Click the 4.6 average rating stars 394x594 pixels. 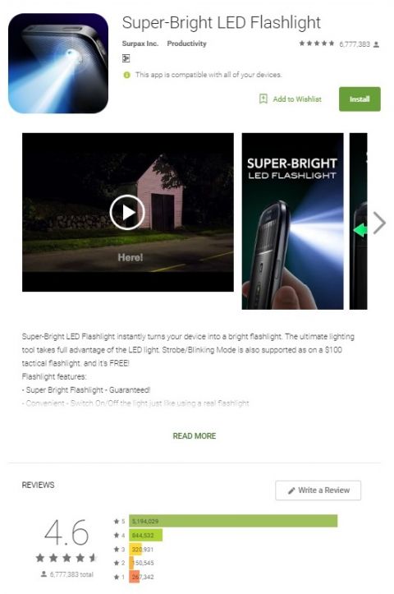(x=66, y=558)
